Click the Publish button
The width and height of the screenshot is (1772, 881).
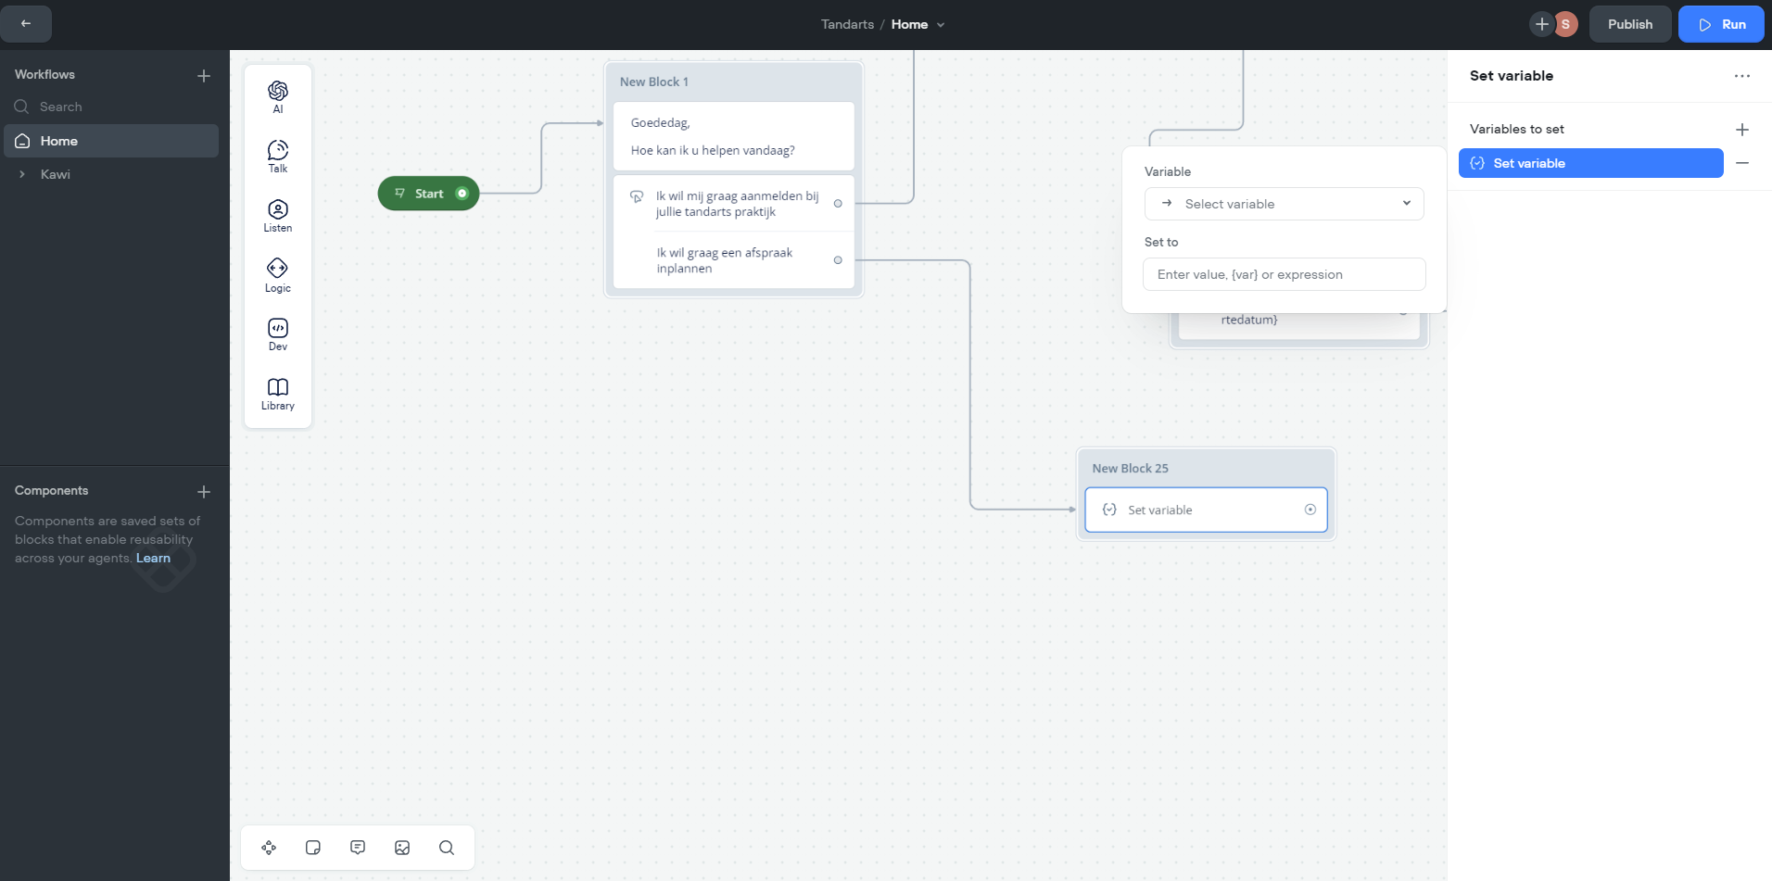click(x=1629, y=25)
